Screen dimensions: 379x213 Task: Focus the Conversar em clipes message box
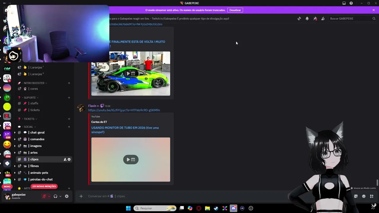pyautogui.click(x=187, y=196)
